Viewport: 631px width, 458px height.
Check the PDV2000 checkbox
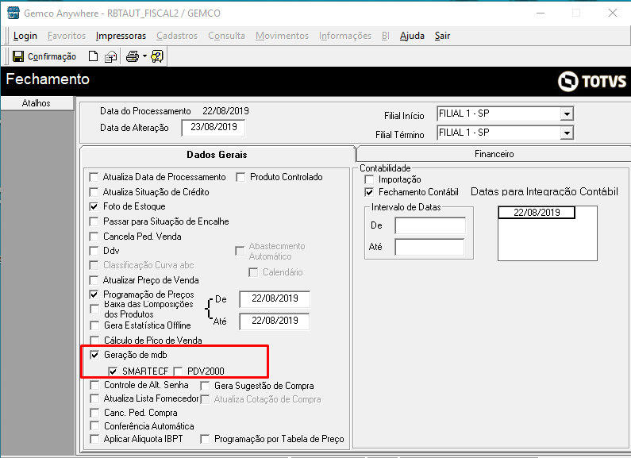pos(178,371)
